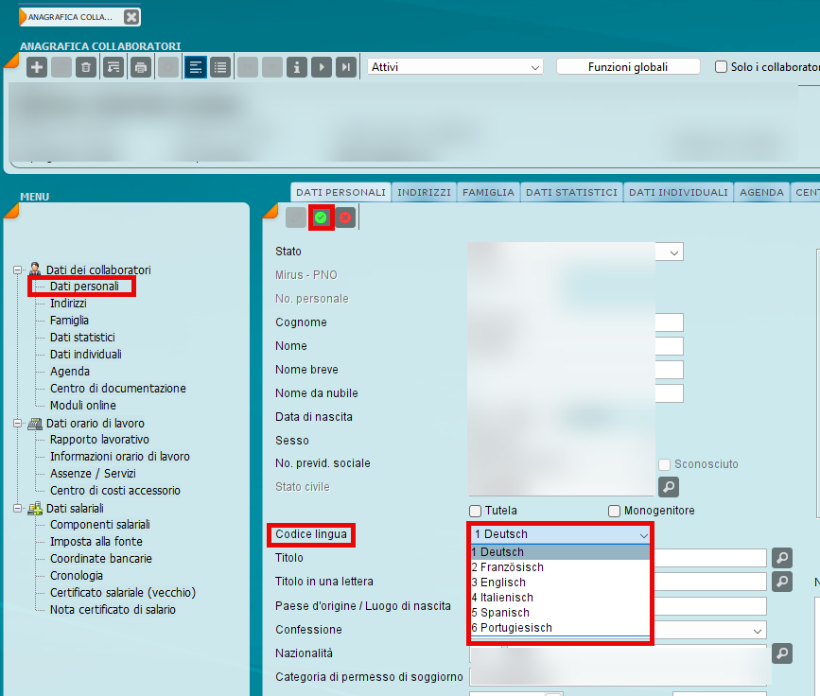Viewport: 820px width, 696px height.
Task: Click the trash delete icon in toolbar
Action: 86,67
